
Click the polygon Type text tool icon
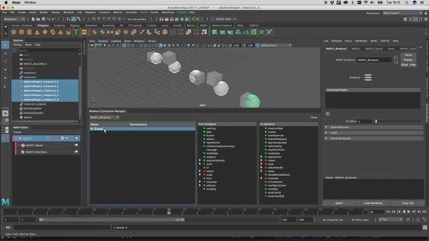pos(76,32)
